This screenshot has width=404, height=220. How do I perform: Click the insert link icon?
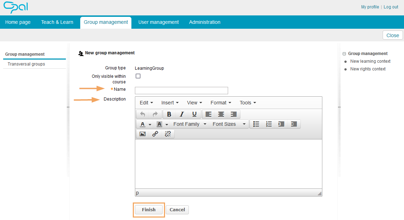(155, 134)
